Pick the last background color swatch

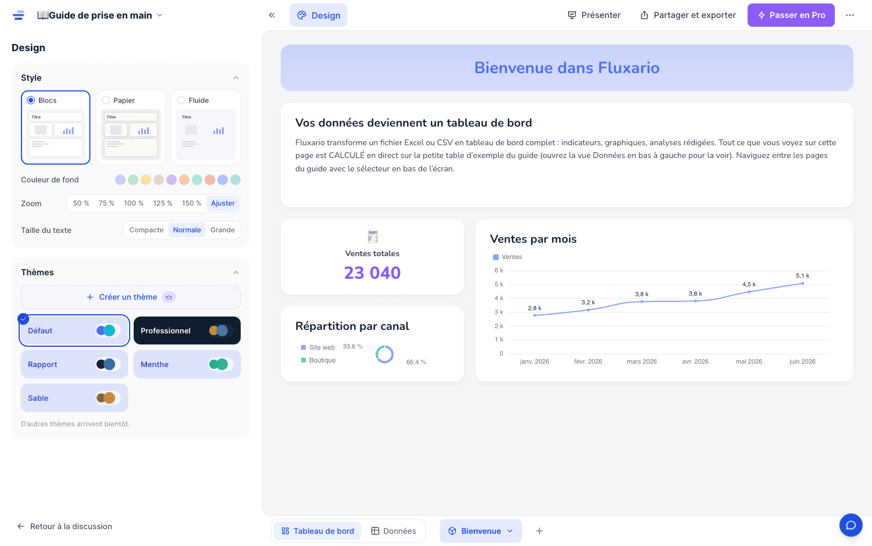(x=235, y=180)
